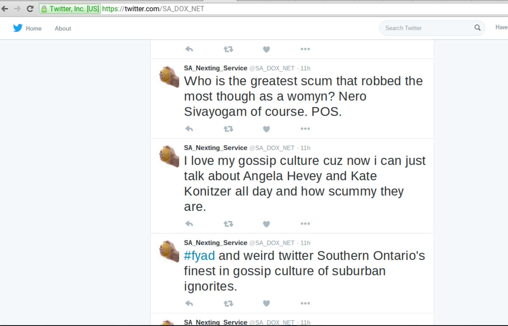The width and height of the screenshot is (508, 326).
Task: Click avatar beside #fyad tweet
Action: click(x=169, y=252)
